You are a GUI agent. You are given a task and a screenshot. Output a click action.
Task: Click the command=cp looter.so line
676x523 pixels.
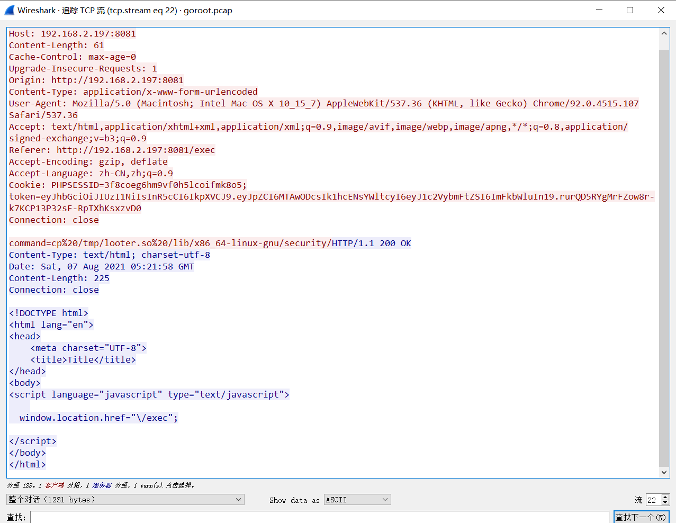[170, 243]
